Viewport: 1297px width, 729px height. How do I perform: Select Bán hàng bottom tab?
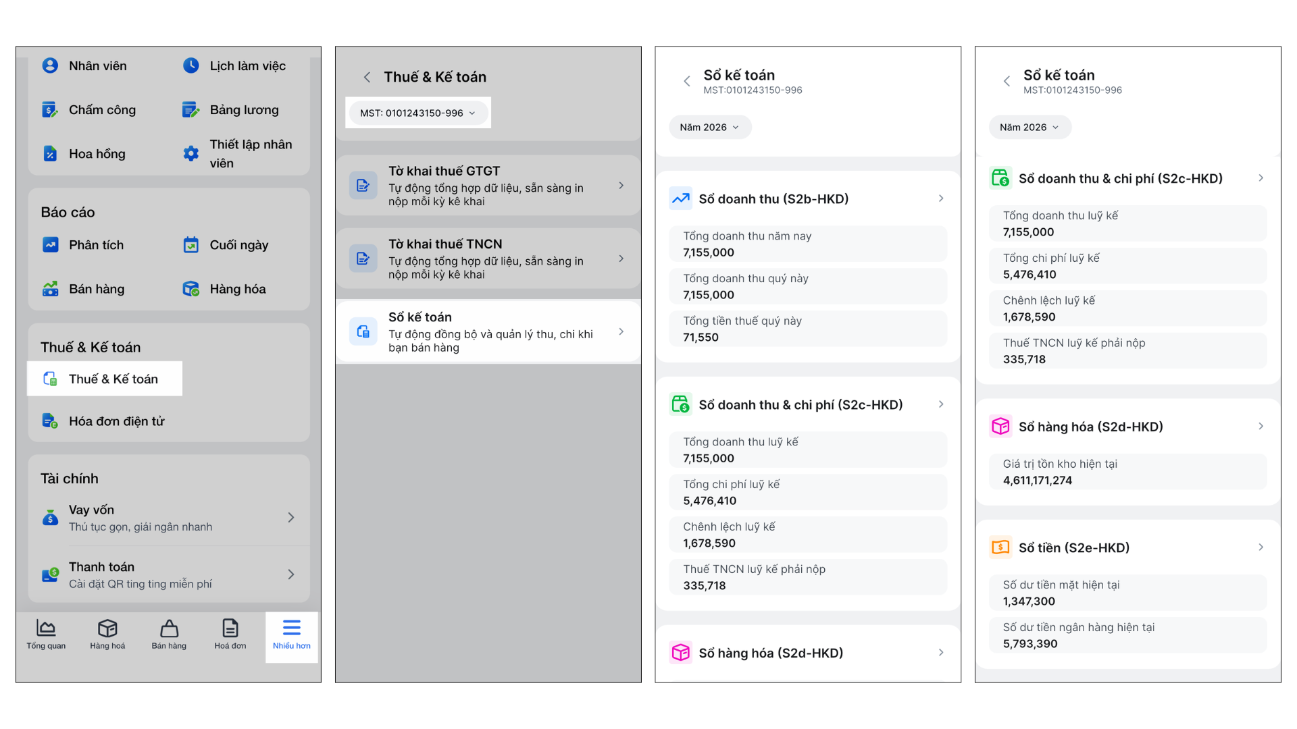coord(169,634)
